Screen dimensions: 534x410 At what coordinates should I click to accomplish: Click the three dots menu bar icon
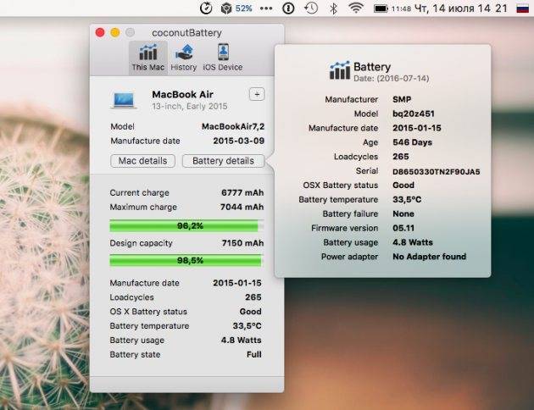pyautogui.click(x=266, y=8)
